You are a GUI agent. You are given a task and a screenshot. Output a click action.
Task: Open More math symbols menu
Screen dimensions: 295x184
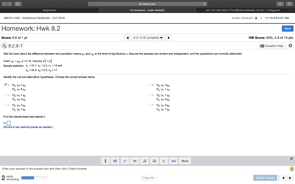click(x=185, y=161)
